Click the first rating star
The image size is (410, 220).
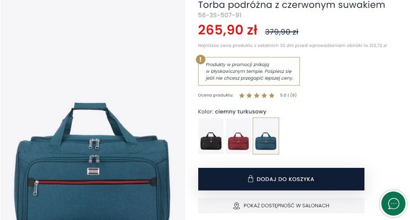242,96
